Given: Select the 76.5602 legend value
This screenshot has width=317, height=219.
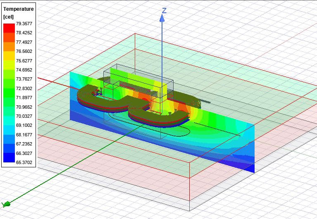Looking at the screenshot, I should pyautogui.click(x=24, y=51).
